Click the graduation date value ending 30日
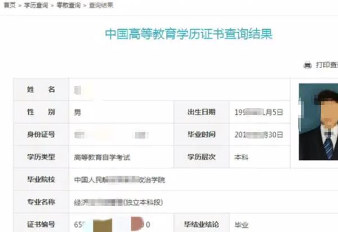The image size is (338, 232). 259,135
